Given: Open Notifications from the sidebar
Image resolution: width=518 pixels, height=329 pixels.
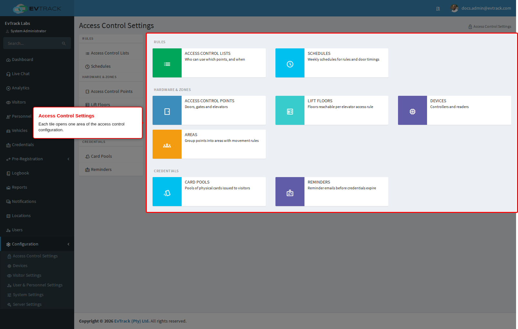Looking at the screenshot, I should click(37, 202).
